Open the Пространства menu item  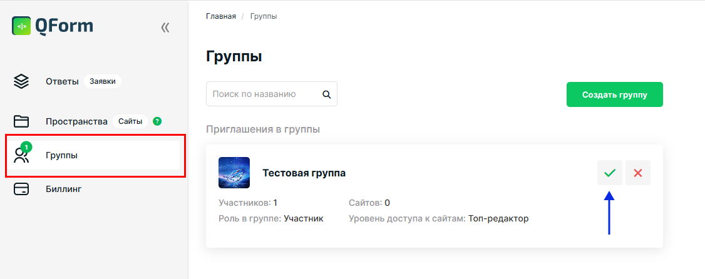(76, 121)
